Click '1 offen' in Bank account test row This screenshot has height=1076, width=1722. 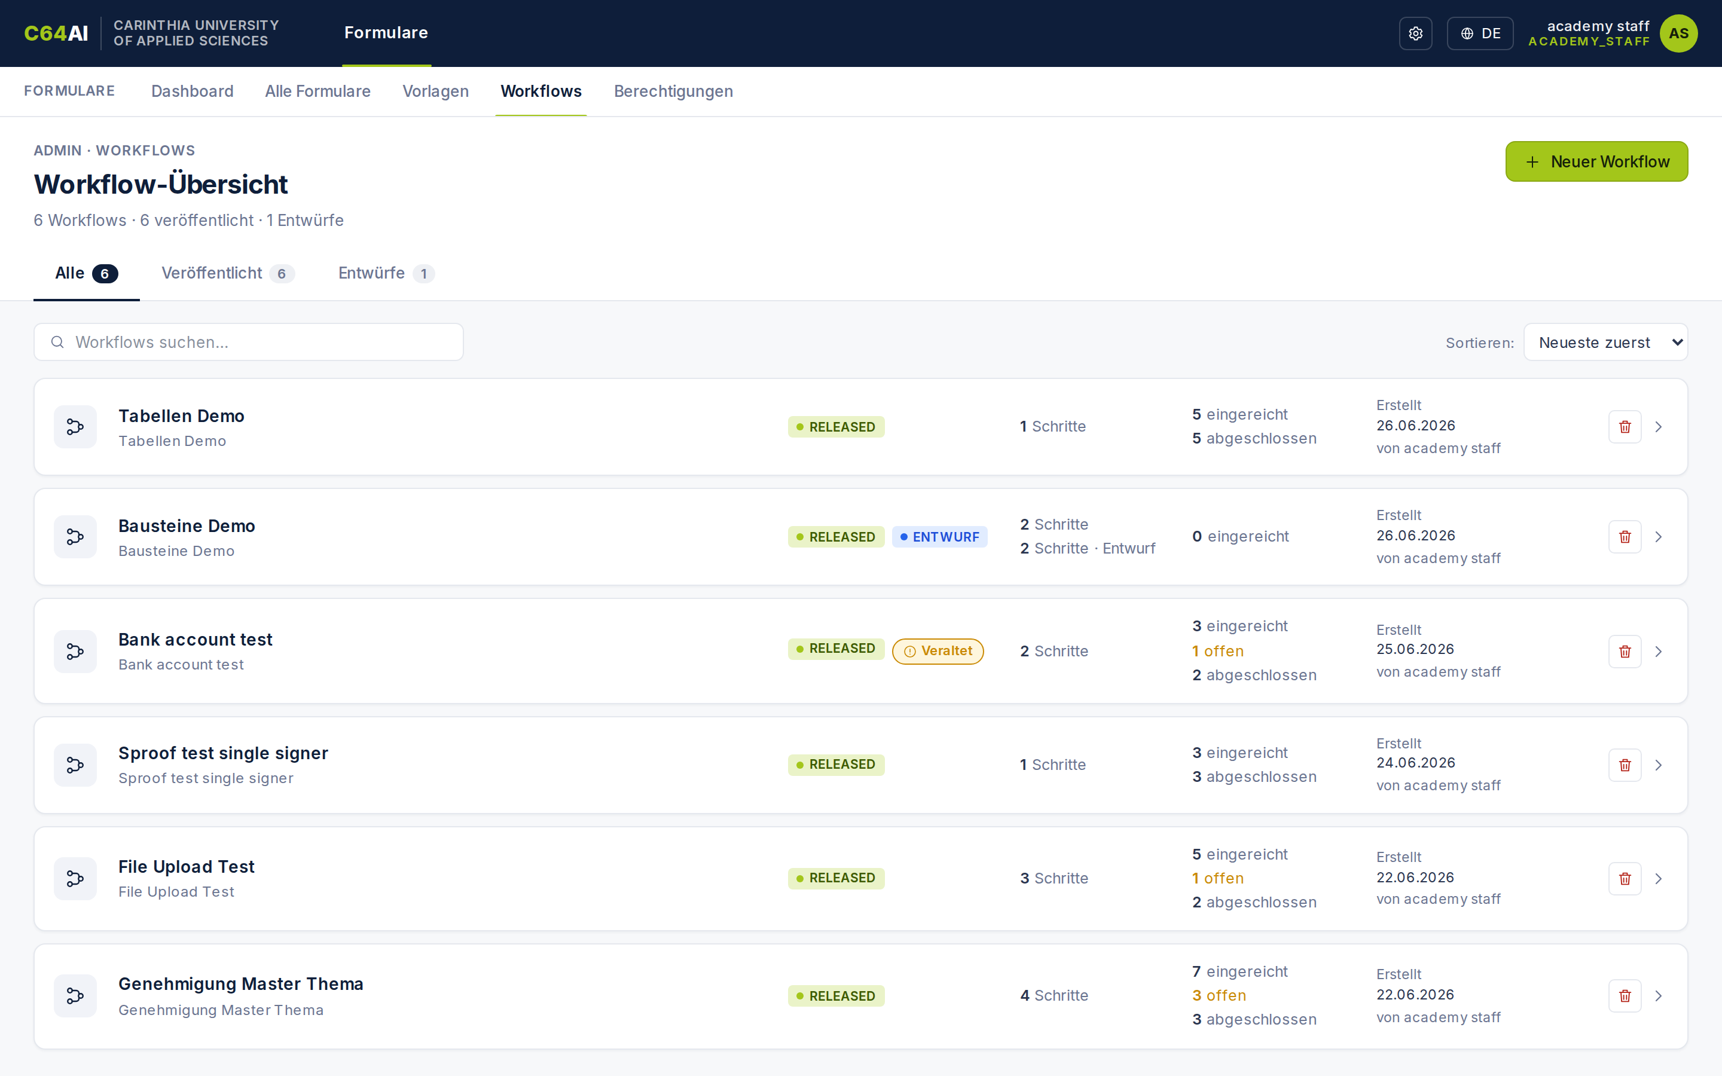pyautogui.click(x=1218, y=651)
